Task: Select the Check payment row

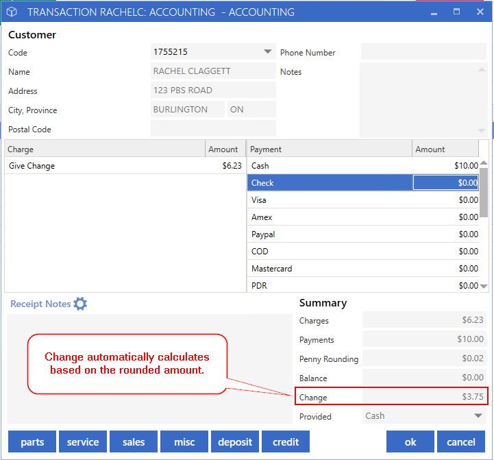Action: [363, 182]
